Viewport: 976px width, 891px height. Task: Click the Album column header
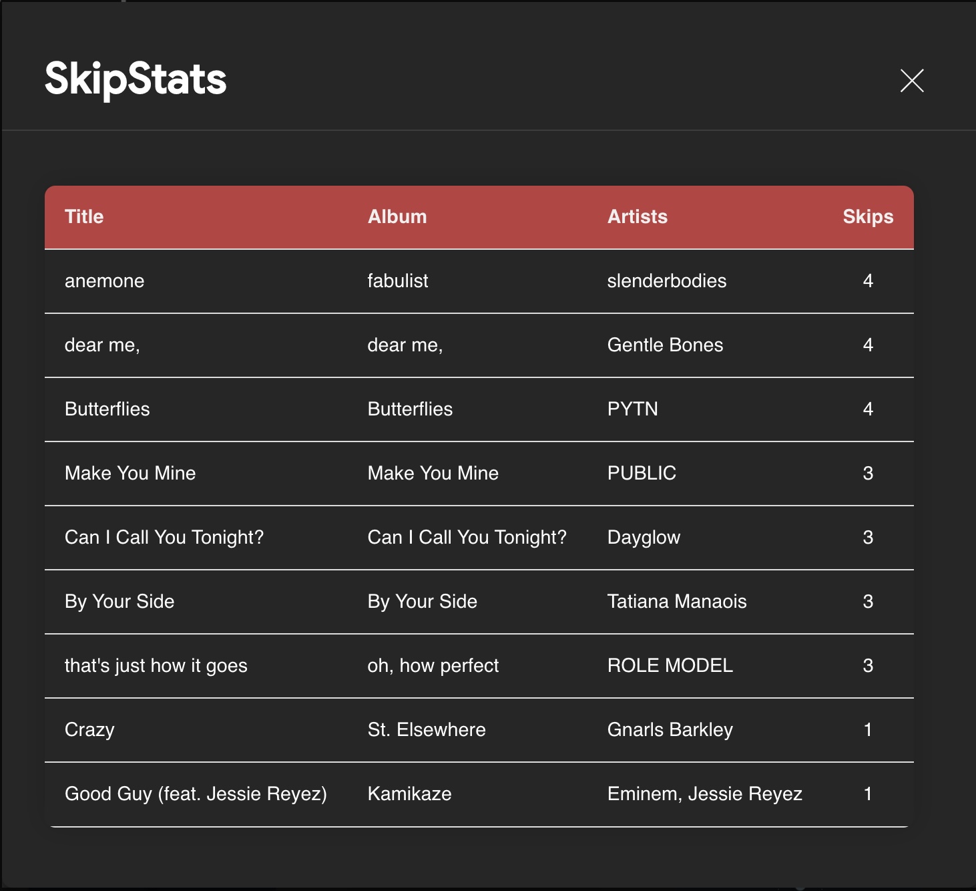coord(397,216)
